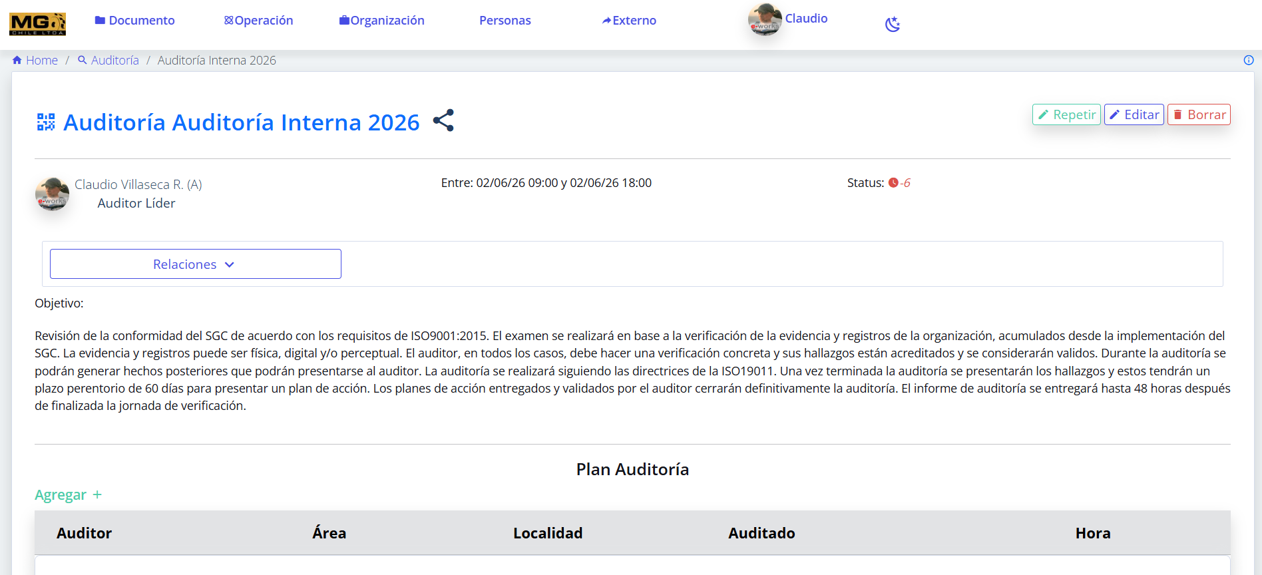Click the Auditado column header

pyautogui.click(x=761, y=533)
